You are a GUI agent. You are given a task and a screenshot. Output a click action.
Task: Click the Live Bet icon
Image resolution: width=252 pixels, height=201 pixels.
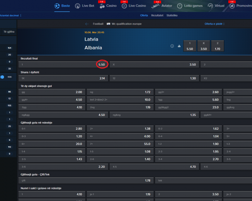[x=77, y=6]
